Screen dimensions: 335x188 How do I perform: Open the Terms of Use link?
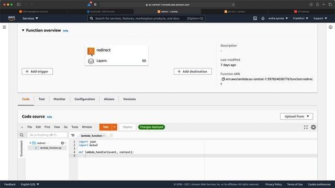[295, 184]
